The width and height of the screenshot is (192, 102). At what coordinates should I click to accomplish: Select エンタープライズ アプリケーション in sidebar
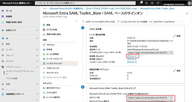[x=20, y=72]
